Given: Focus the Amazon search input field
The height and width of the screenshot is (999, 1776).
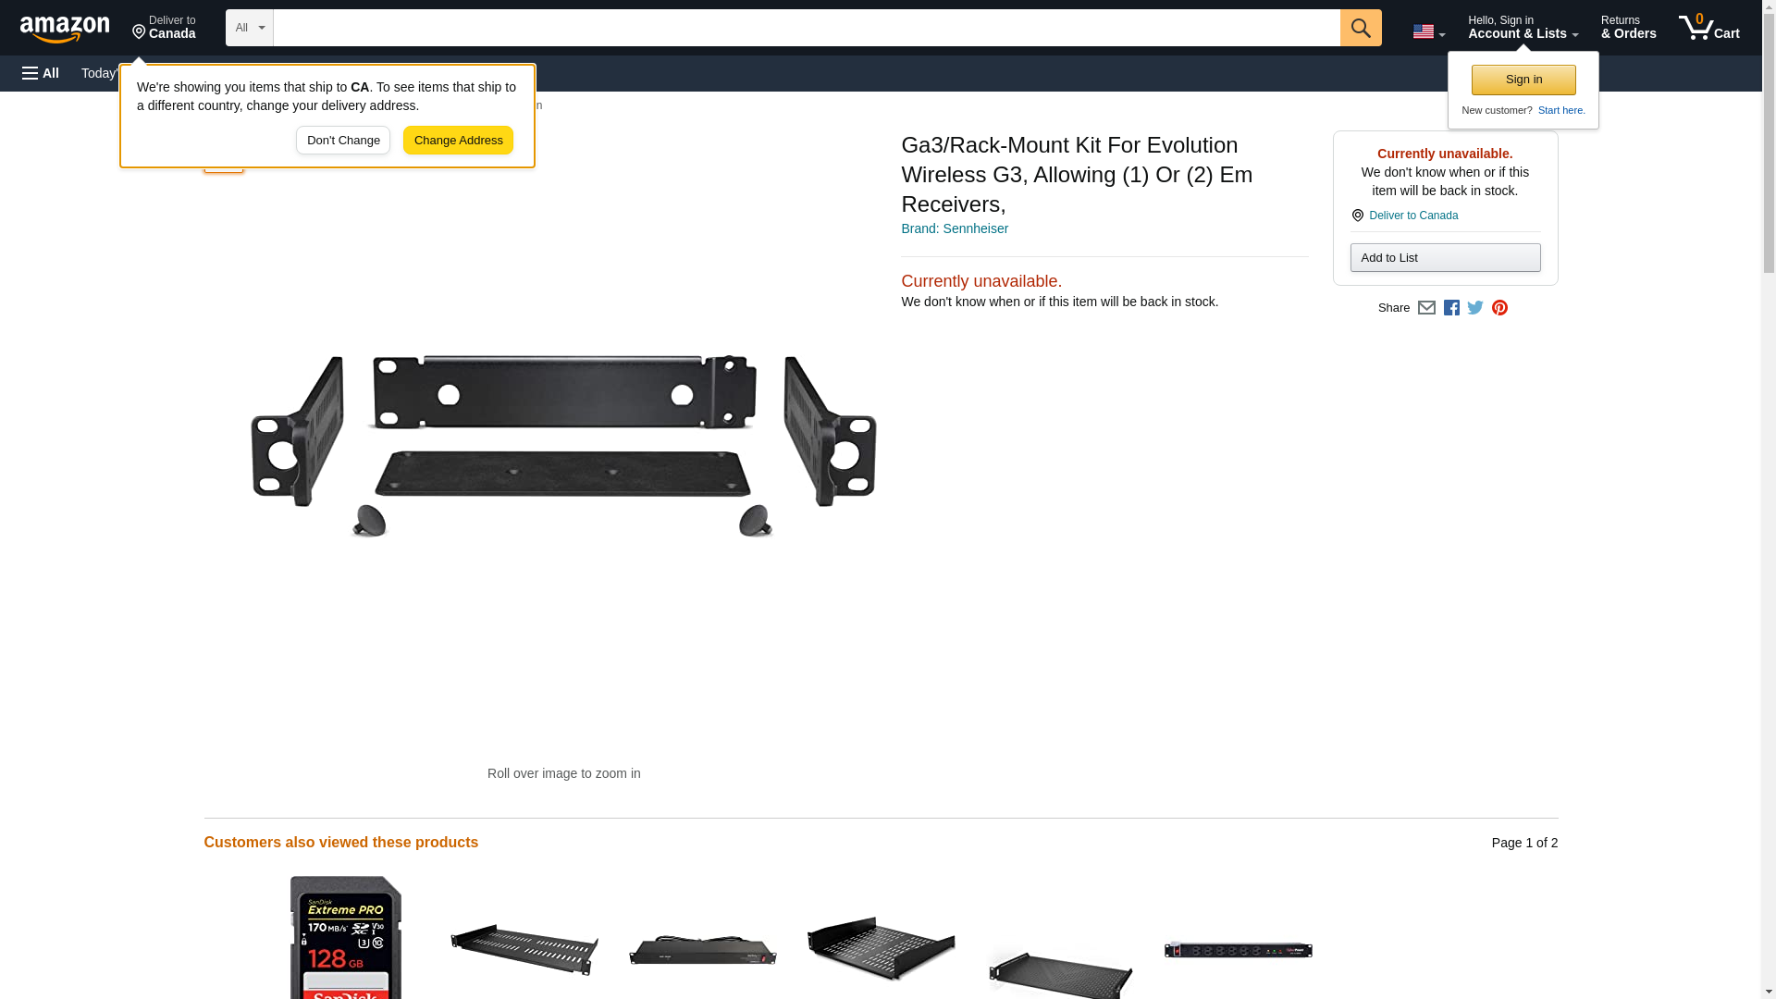Looking at the screenshot, I should coord(807,28).
